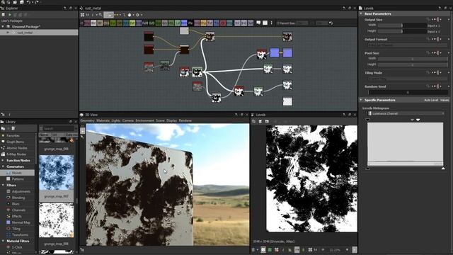Viewport: 453px width, 255px height.
Task: Collapse the Filters category in Library
Action: (x=3, y=185)
